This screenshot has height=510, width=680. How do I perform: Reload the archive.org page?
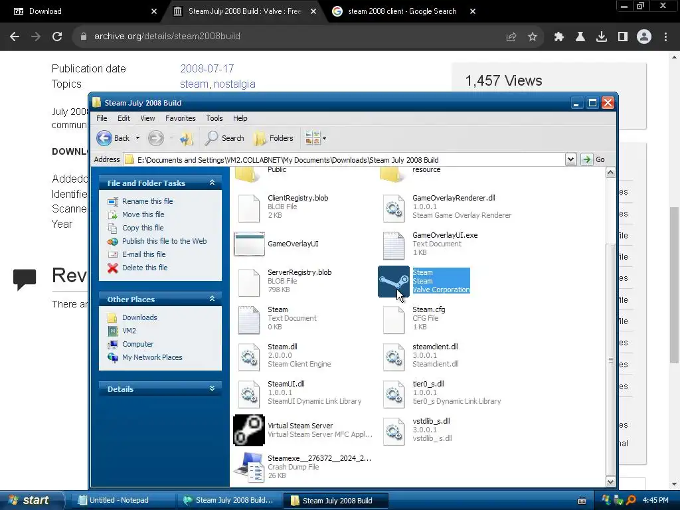tap(57, 37)
